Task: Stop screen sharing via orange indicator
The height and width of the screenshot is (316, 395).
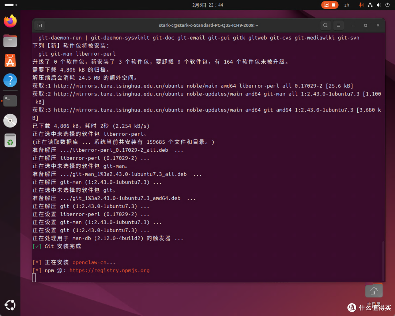Action: click(x=330, y=5)
